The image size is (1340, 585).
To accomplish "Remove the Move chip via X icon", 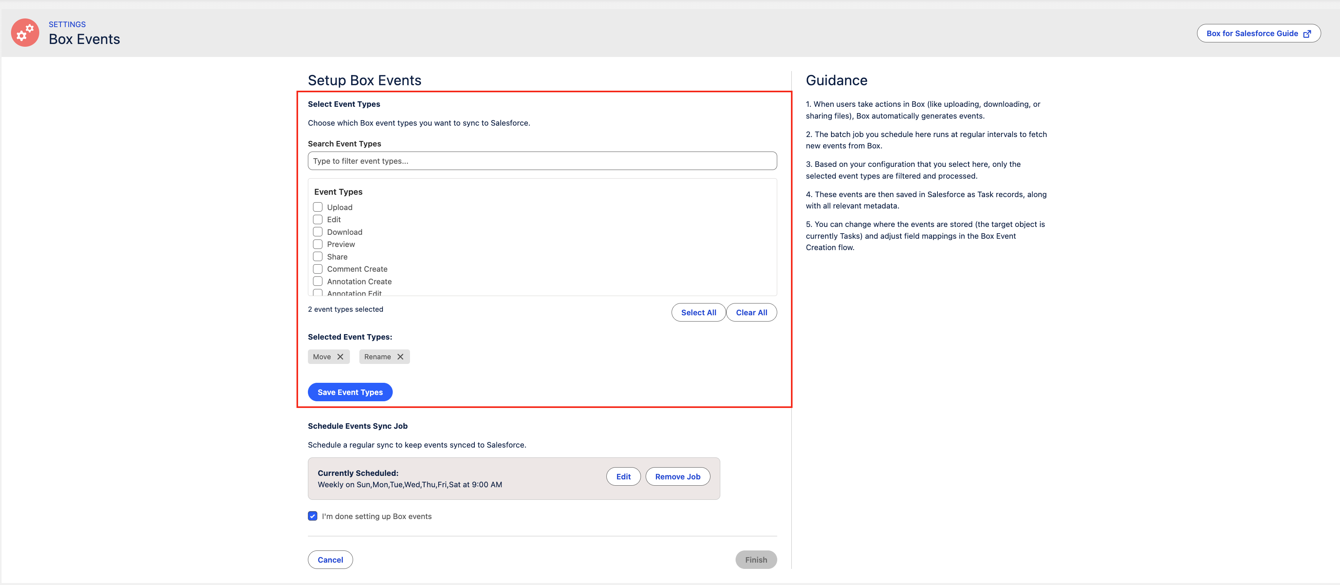I will (x=340, y=357).
